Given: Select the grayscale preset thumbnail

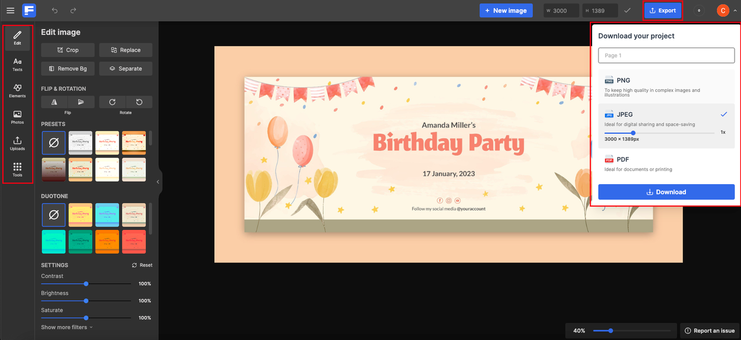Looking at the screenshot, I should point(80,142).
